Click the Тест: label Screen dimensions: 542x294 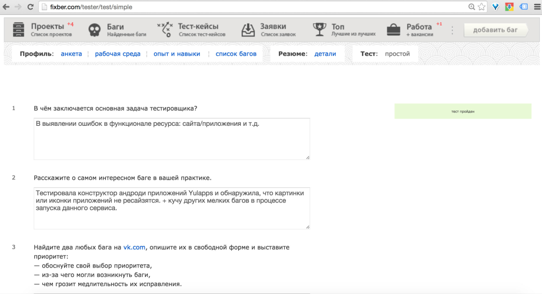click(369, 54)
